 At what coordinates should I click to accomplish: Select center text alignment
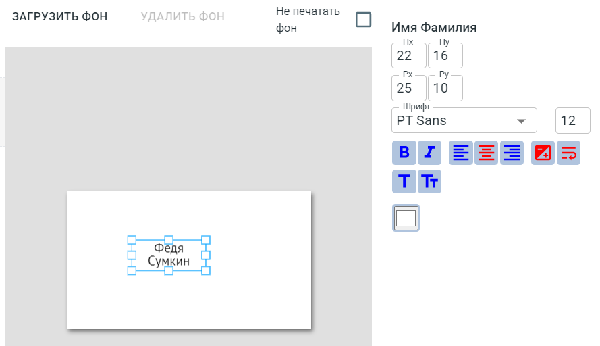click(486, 153)
